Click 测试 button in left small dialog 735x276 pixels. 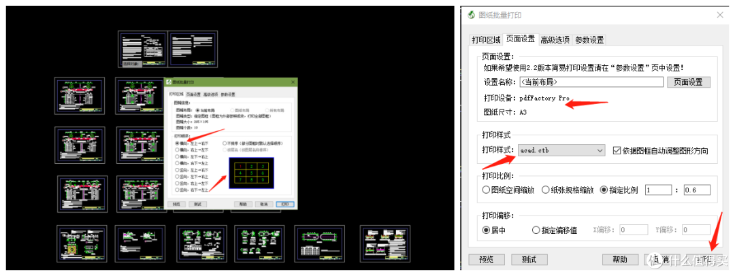(x=198, y=205)
